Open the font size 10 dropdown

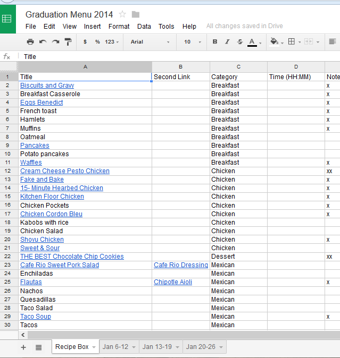193,42
